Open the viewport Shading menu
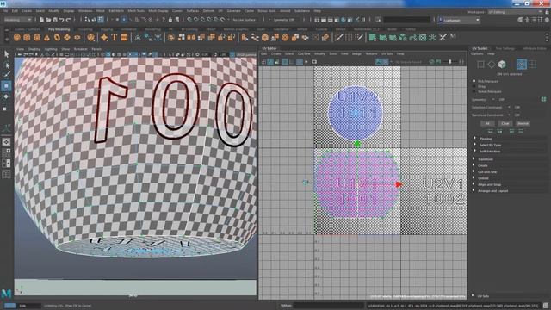 [x=34, y=49]
